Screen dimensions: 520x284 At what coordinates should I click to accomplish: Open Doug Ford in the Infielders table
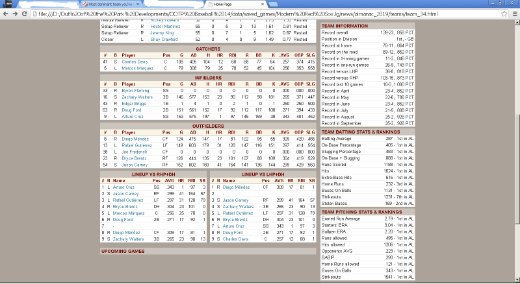[x=131, y=109]
